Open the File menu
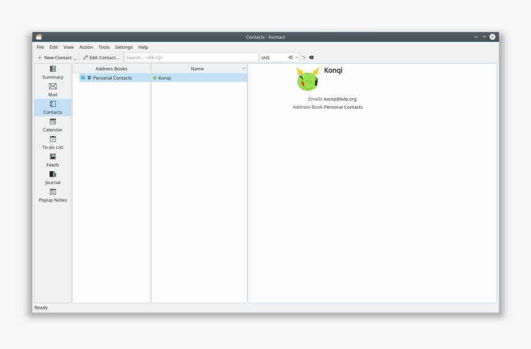531x349 pixels. pyautogui.click(x=40, y=47)
